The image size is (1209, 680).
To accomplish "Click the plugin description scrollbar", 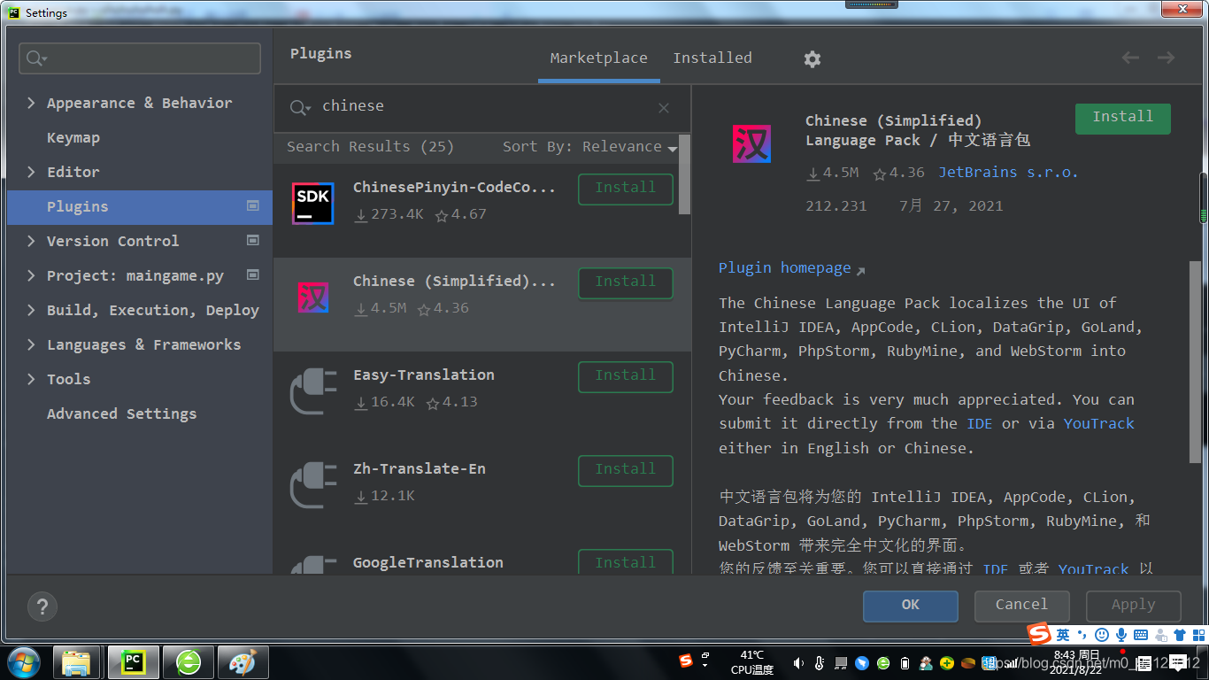I will click(x=1195, y=360).
